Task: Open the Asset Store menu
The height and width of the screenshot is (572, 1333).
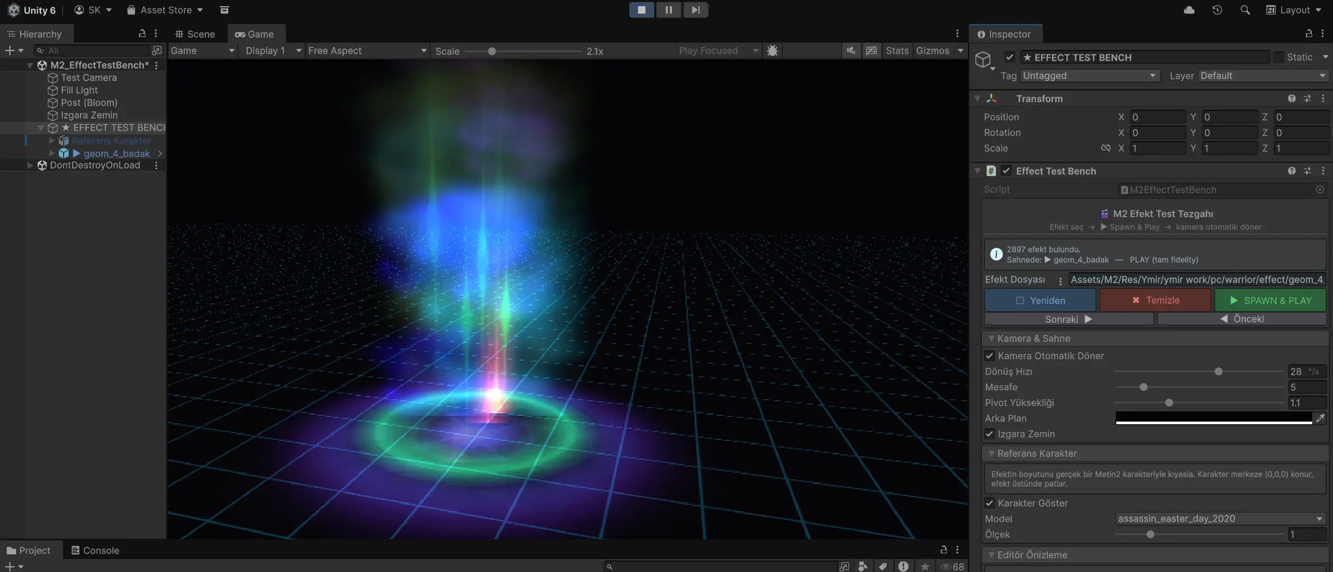Action: tap(165, 10)
